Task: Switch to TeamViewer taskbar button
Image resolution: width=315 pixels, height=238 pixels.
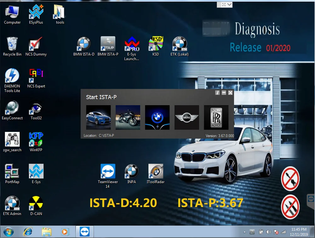Action: (x=84, y=232)
